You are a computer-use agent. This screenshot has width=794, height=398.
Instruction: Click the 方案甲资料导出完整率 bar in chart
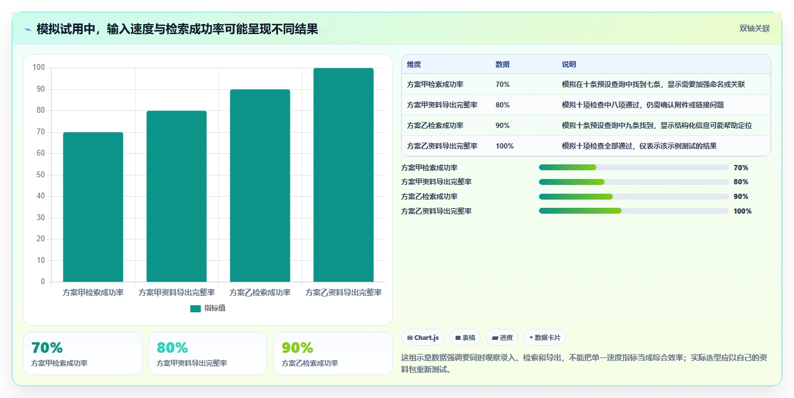pyautogui.click(x=177, y=197)
